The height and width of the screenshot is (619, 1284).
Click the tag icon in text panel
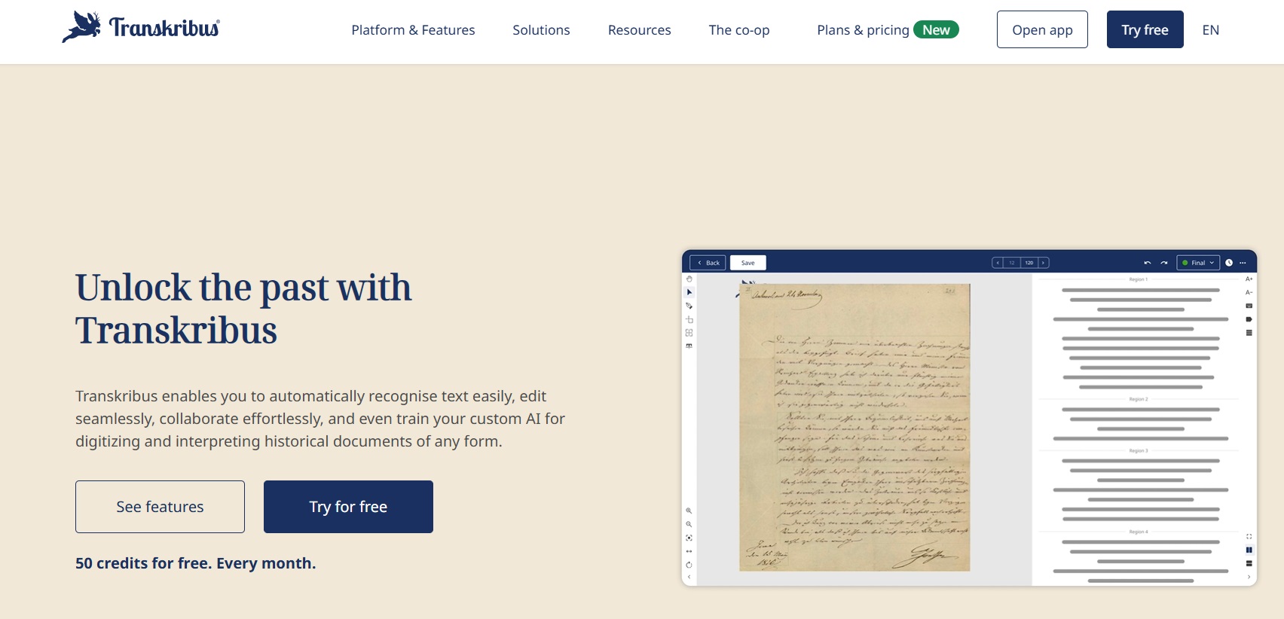pyautogui.click(x=1249, y=319)
